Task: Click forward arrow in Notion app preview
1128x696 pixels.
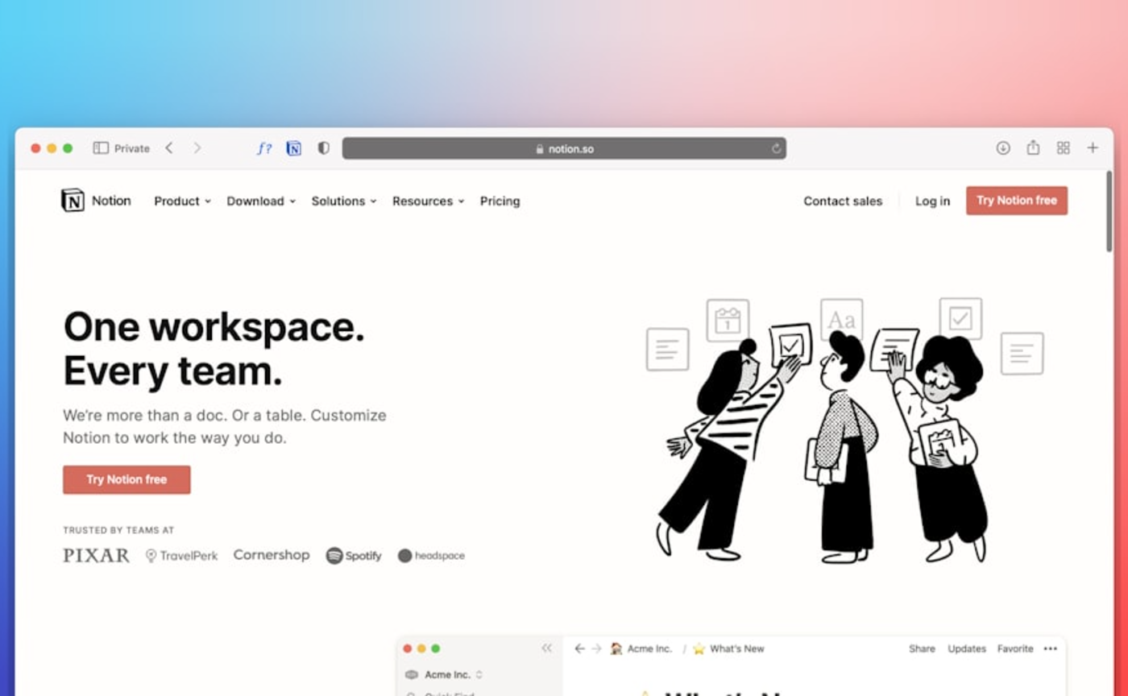Action: point(596,648)
